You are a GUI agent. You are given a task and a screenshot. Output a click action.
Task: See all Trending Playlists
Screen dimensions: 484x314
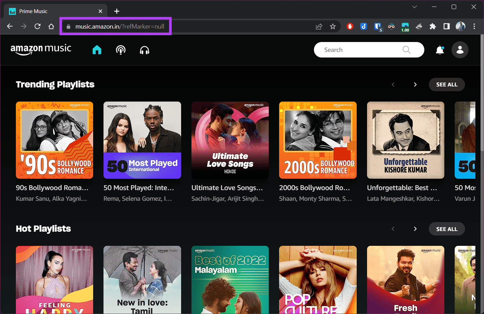coord(447,85)
